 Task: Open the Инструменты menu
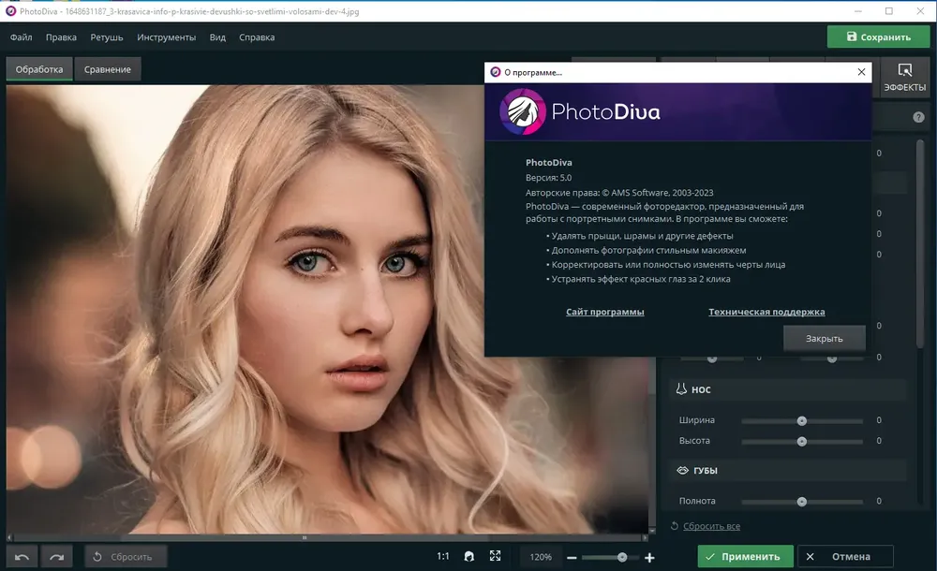point(166,37)
